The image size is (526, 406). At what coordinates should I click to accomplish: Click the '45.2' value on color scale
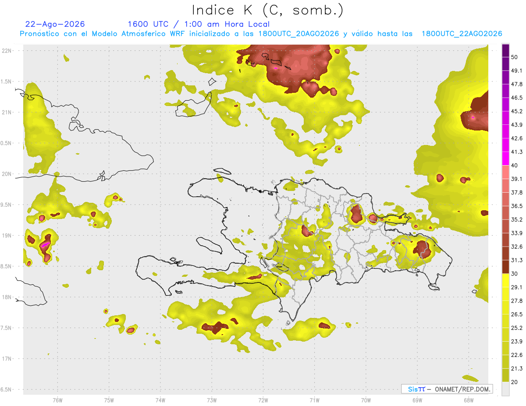(517, 111)
